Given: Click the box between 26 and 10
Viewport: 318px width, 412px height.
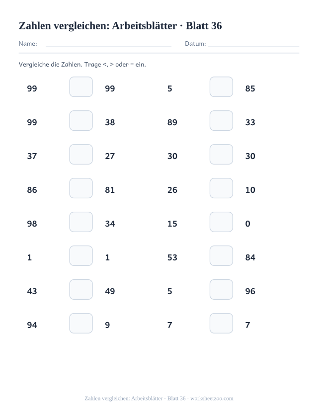Looking at the screenshot, I should coord(221,188).
